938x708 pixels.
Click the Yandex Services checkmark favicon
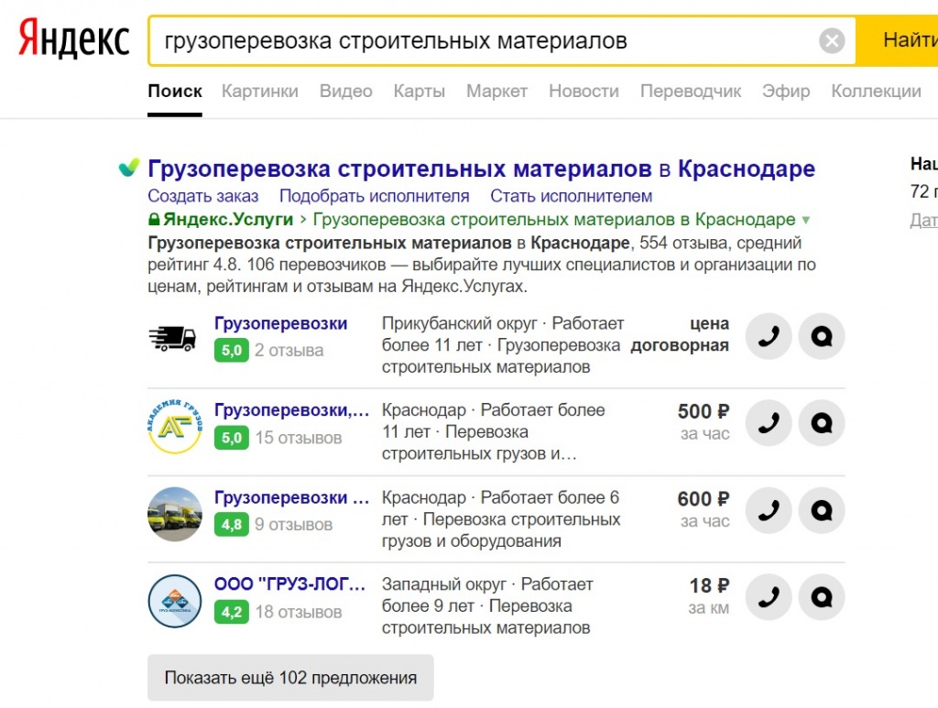tap(128, 168)
